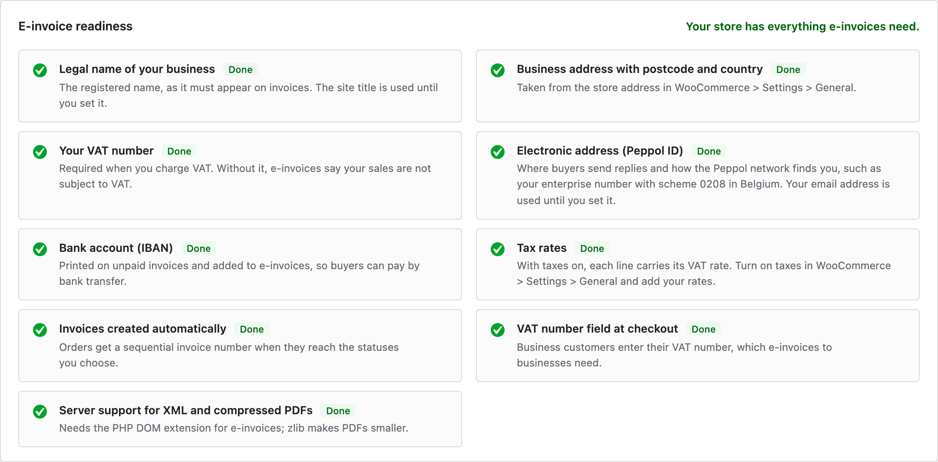The width and height of the screenshot is (938, 462).
Task: Click "Business customers enter their VAT number" description
Action: pos(674,355)
